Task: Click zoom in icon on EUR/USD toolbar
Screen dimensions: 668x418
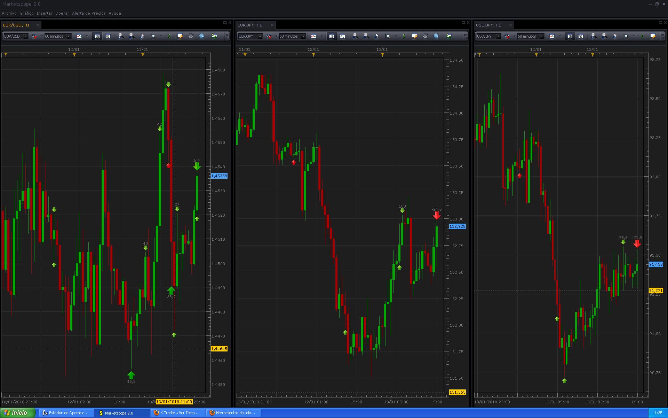Action: tap(120, 36)
